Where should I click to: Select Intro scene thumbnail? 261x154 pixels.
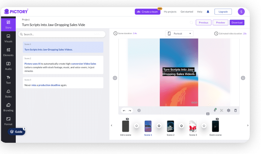pos(126,126)
